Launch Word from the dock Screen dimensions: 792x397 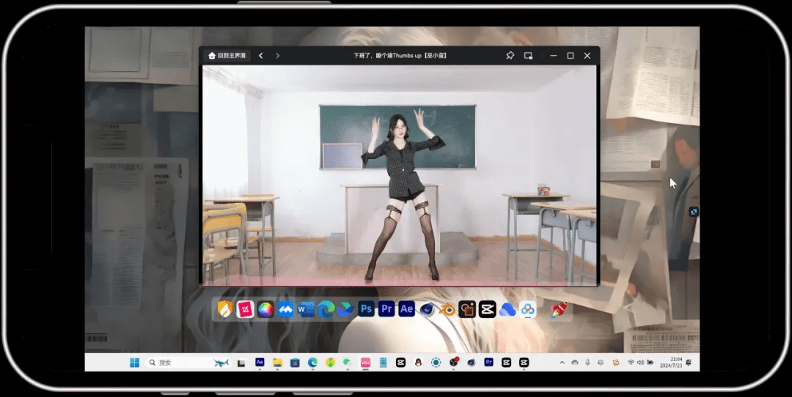306,309
